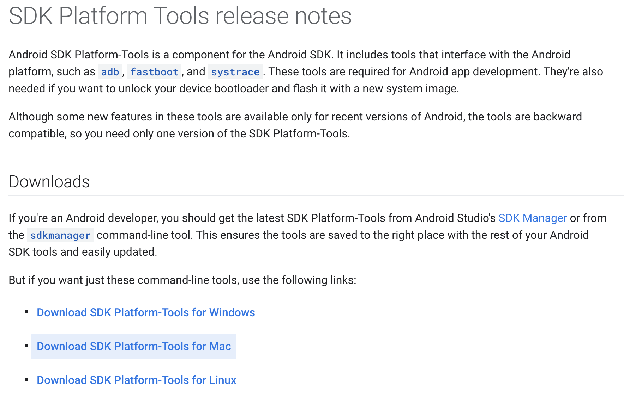The width and height of the screenshot is (624, 398).
Task: Download SDK Platform-Tools for Linux
Action: (137, 380)
